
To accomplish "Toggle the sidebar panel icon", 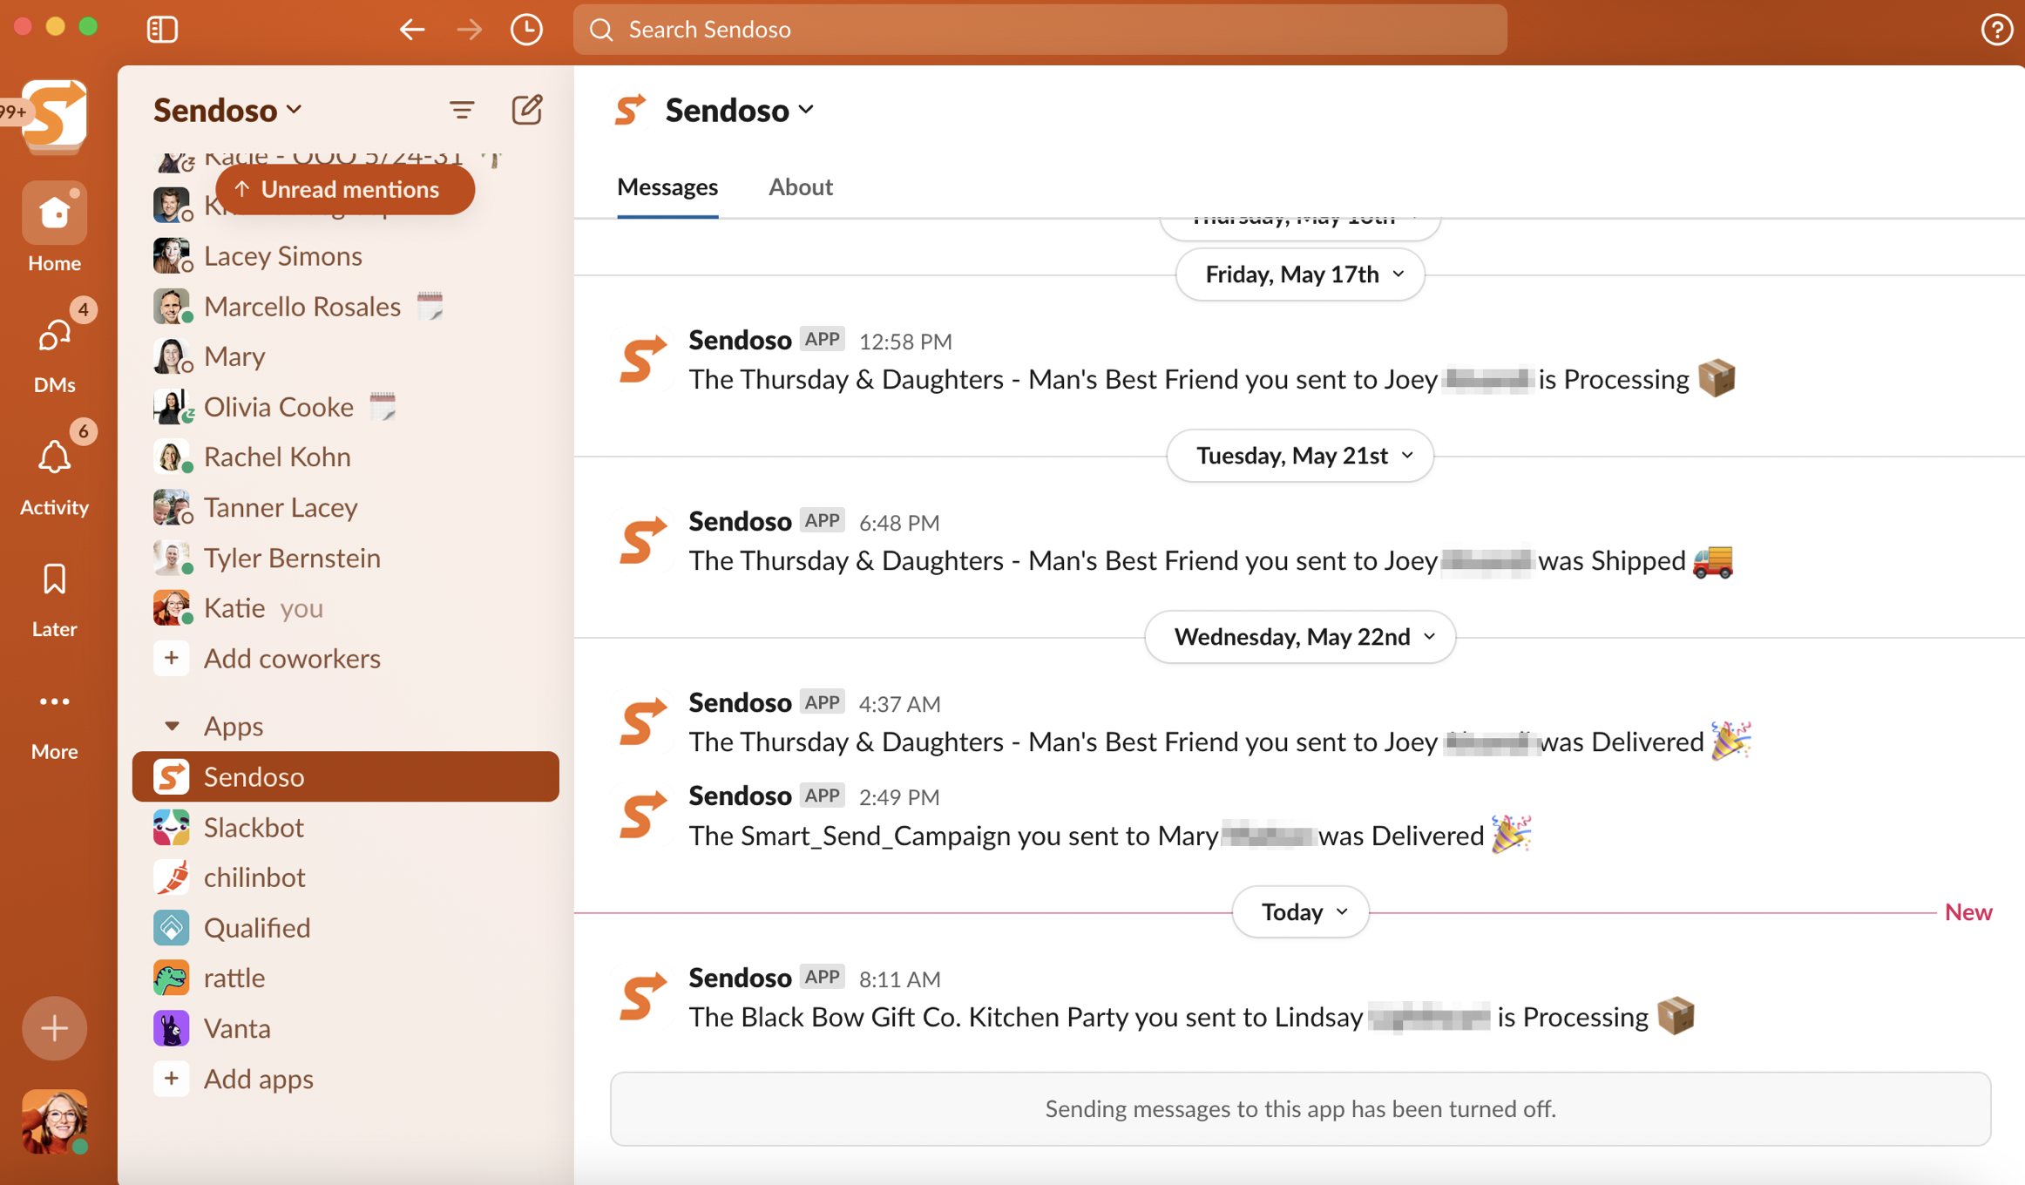I will point(162,30).
